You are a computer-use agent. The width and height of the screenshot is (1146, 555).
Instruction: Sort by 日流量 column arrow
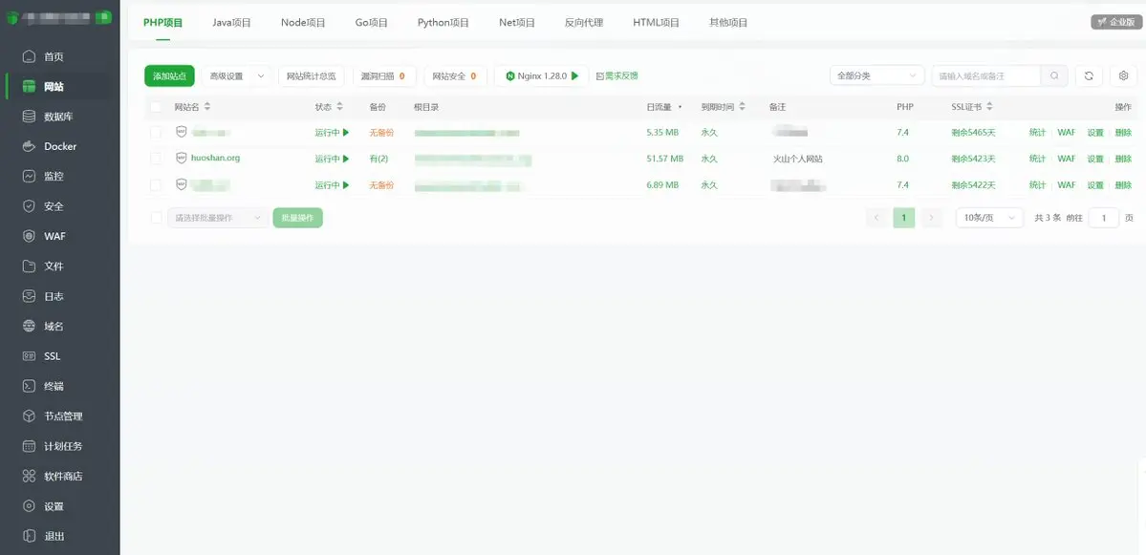[680, 107]
